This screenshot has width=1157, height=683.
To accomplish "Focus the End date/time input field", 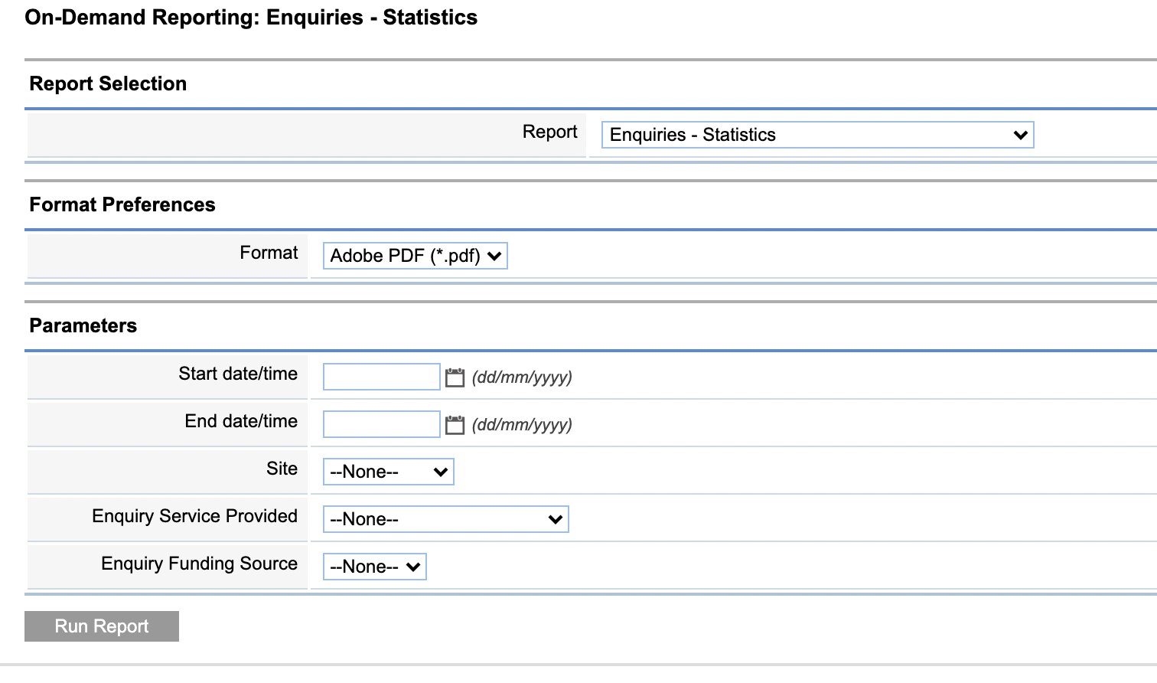I will pyautogui.click(x=381, y=424).
